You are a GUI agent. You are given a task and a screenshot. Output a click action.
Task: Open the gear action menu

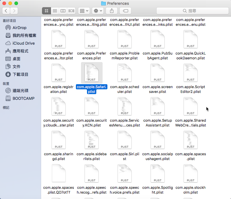[98, 11]
